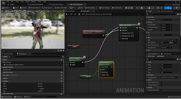
Task: Expand the IsDead variable row arrow
Action: 62,89
